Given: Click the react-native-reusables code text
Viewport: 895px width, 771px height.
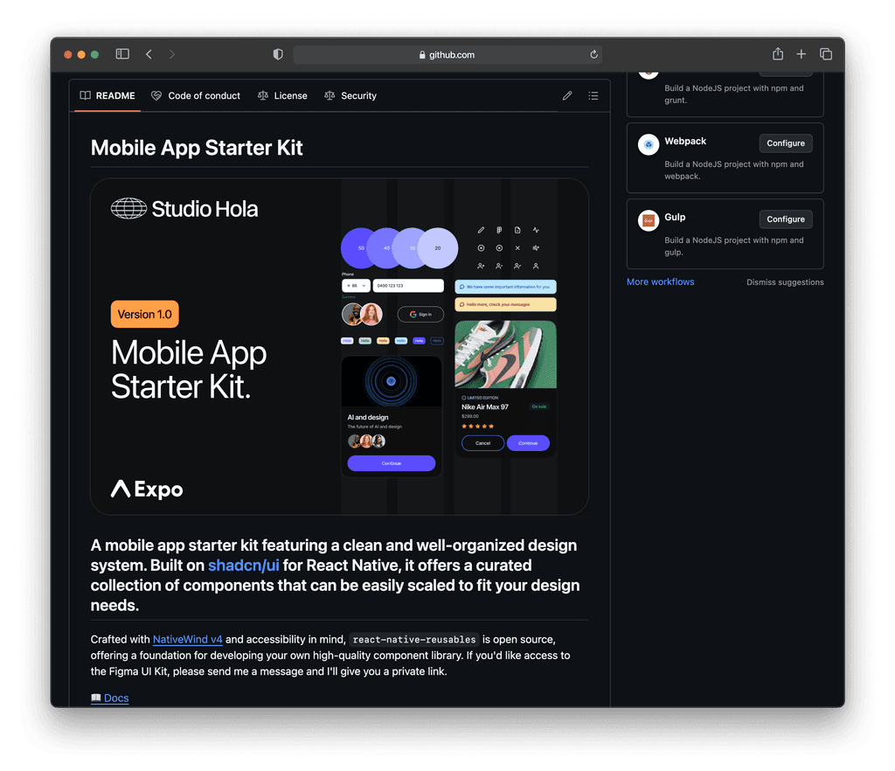Looking at the screenshot, I should pos(414,640).
